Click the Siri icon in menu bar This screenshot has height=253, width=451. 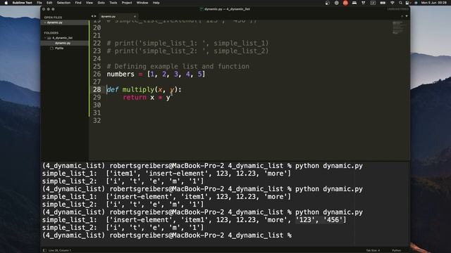coord(416,3)
